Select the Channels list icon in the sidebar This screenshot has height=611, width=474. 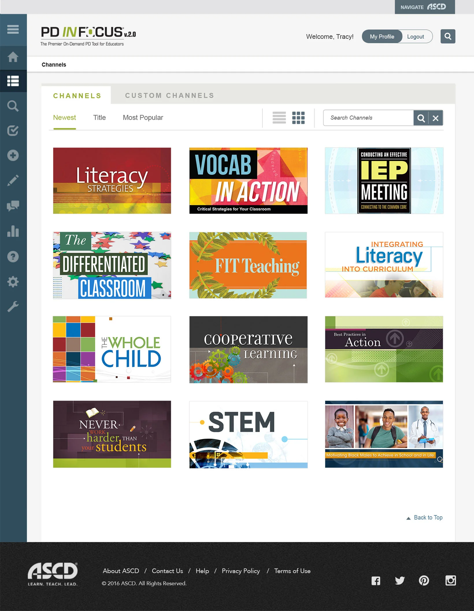click(x=13, y=81)
